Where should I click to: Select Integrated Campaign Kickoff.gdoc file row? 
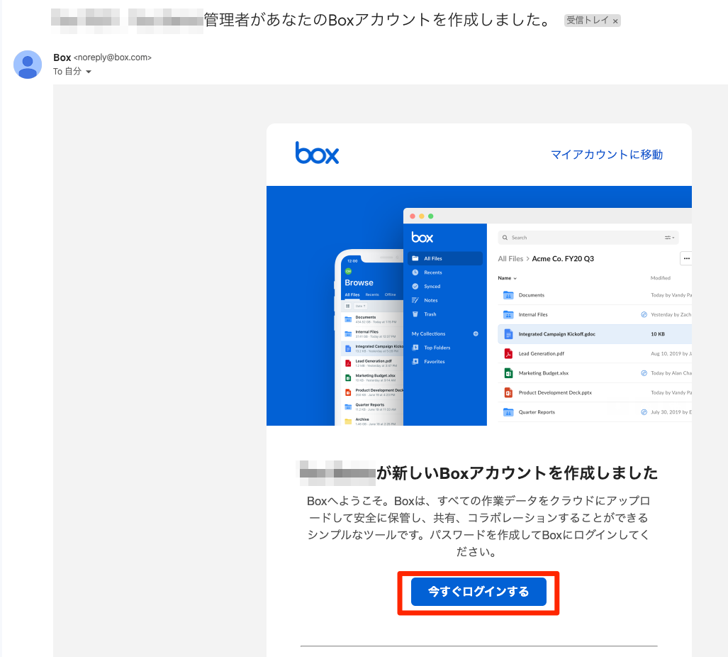pyautogui.click(x=595, y=334)
